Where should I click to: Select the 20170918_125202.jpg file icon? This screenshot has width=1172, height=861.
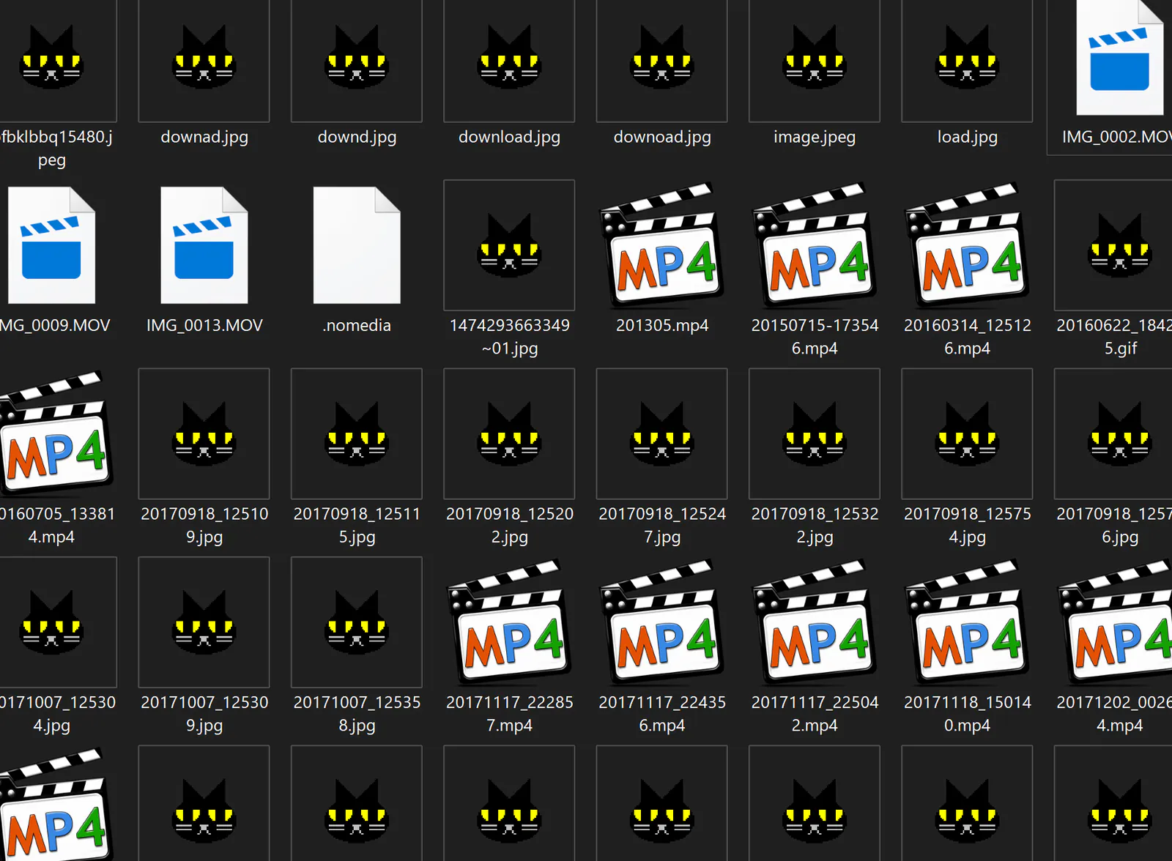tap(509, 433)
